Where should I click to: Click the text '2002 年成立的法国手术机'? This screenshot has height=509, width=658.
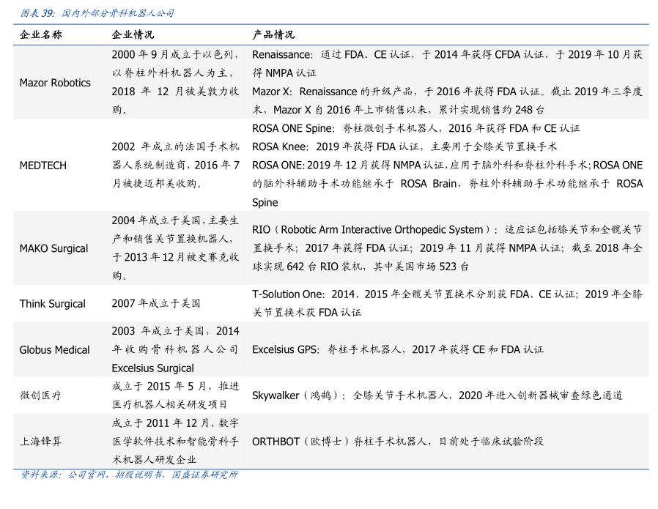[x=175, y=146]
